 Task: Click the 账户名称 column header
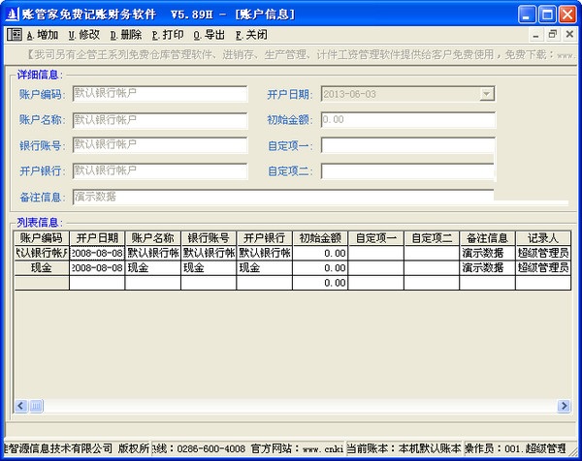click(153, 238)
